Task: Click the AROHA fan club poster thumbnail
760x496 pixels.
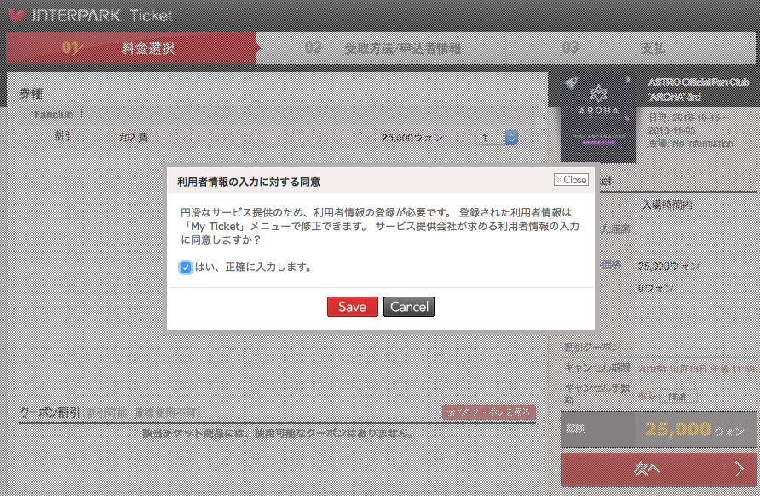Action: [598, 118]
